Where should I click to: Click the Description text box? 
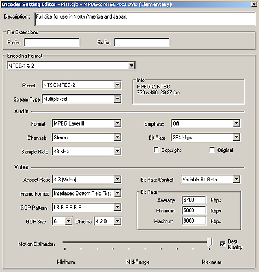click(145, 19)
